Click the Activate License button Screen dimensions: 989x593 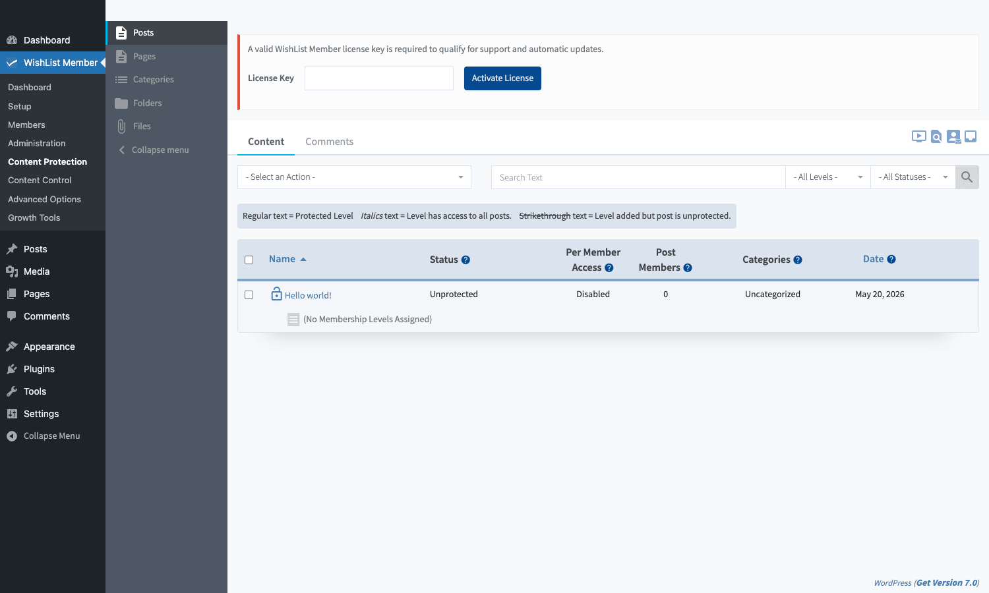coord(502,78)
